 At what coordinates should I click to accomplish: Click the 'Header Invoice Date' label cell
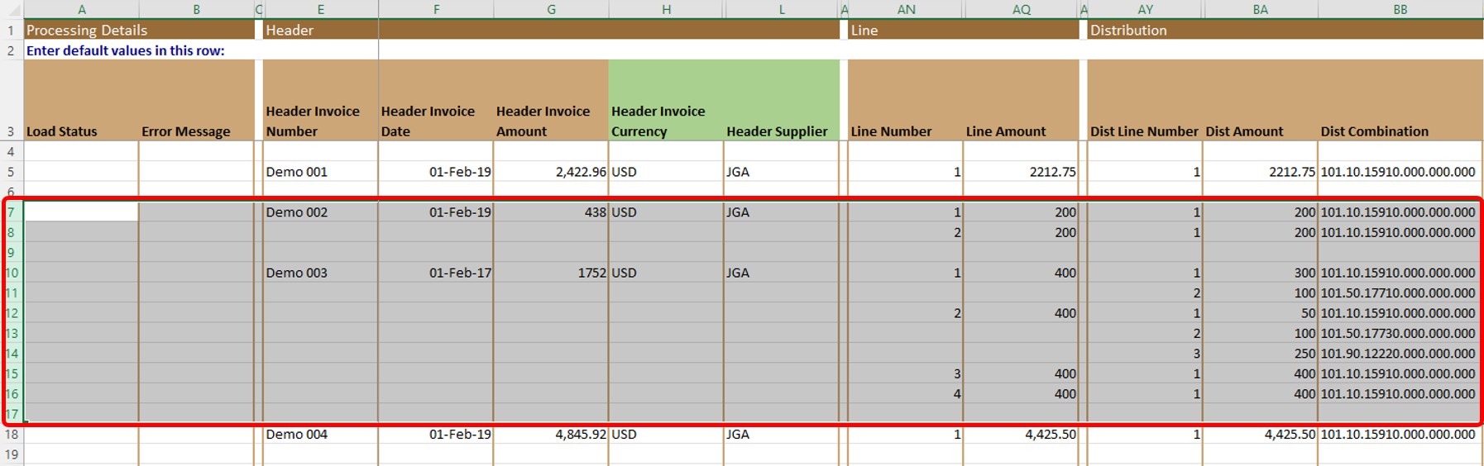click(436, 101)
